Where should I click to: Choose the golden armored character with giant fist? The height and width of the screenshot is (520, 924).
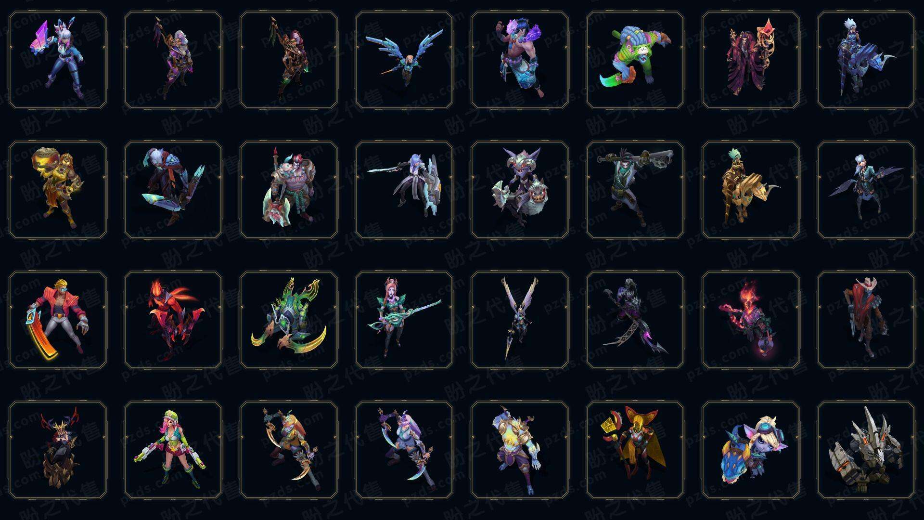click(x=58, y=190)
